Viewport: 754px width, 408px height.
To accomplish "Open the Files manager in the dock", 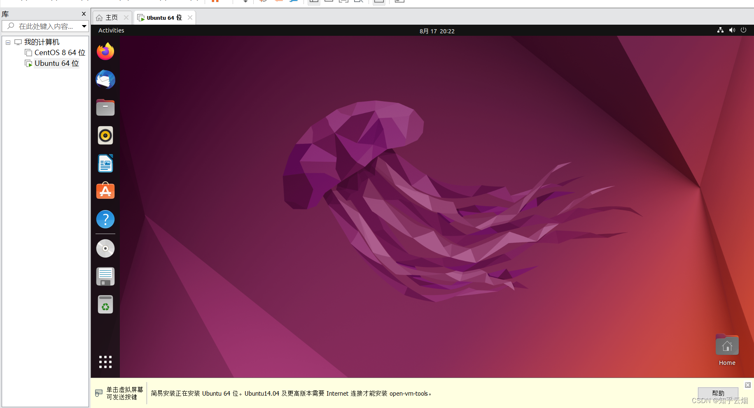I will pos(105,107).
